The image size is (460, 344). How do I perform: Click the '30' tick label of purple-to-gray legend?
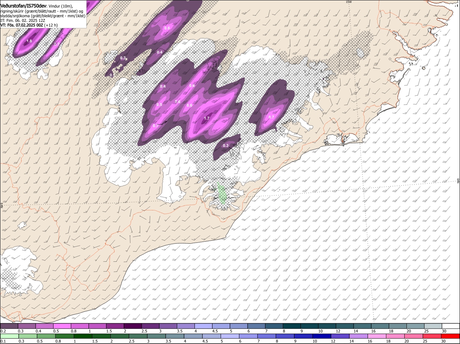click(x=444, y=331)
